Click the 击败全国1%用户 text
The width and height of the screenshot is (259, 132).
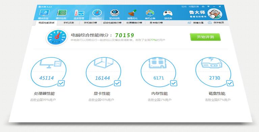click(160, 100)
